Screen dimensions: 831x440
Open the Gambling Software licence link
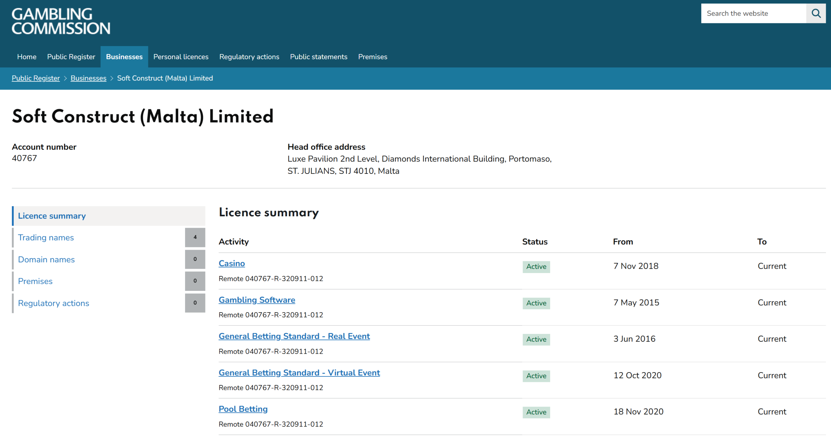point(257,300)
